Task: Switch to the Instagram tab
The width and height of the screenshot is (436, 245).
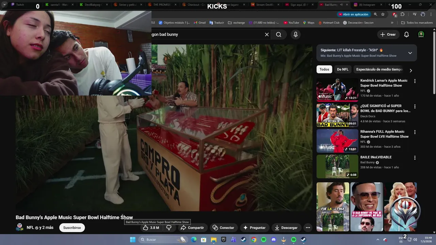Action: (x=369, y=5)
